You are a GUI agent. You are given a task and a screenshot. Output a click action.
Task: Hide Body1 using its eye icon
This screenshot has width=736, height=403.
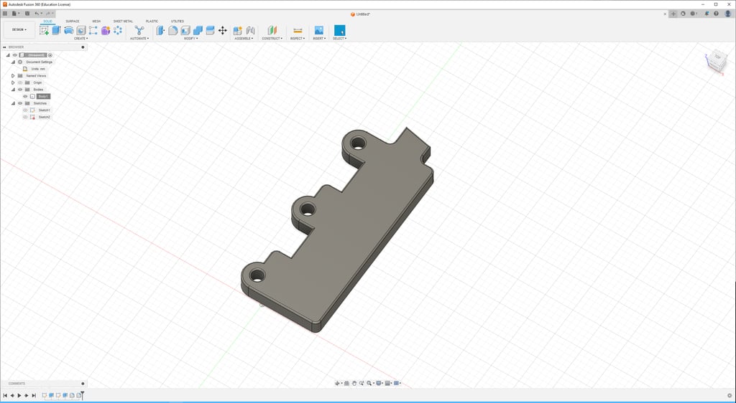click(25, 96)
